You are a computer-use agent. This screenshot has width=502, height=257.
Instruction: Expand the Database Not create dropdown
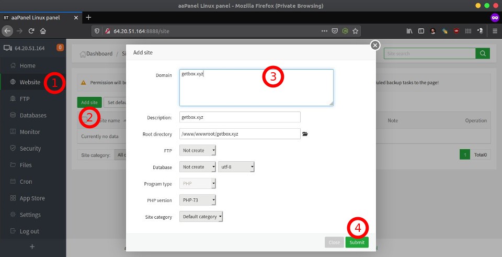tap(198, 167)
